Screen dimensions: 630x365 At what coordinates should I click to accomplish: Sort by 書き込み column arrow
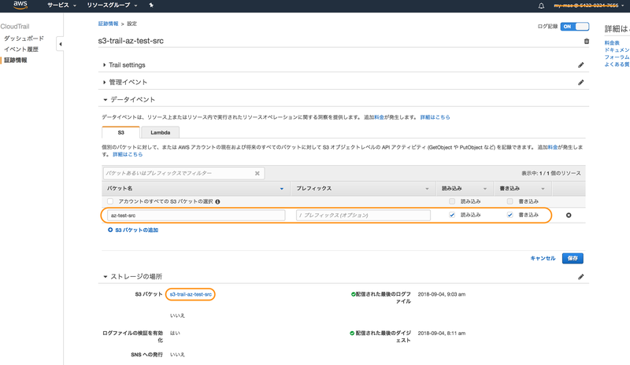click(543, 189)
